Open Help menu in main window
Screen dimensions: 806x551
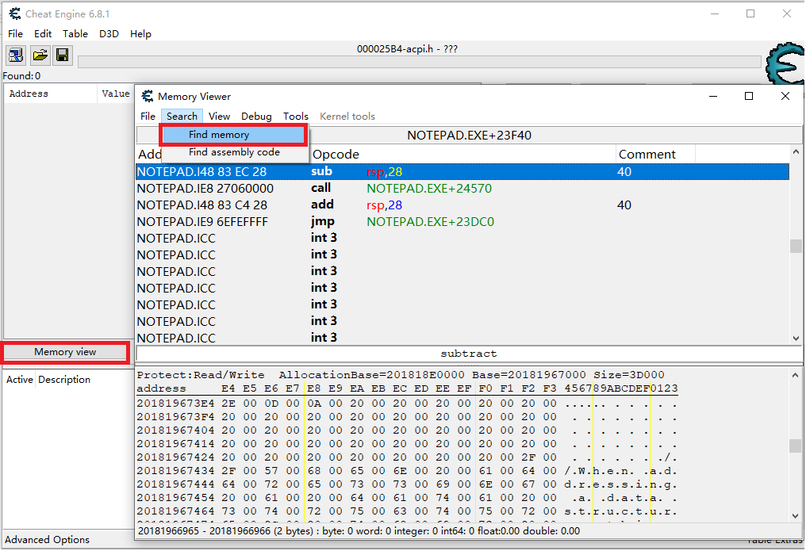(140, 34)
